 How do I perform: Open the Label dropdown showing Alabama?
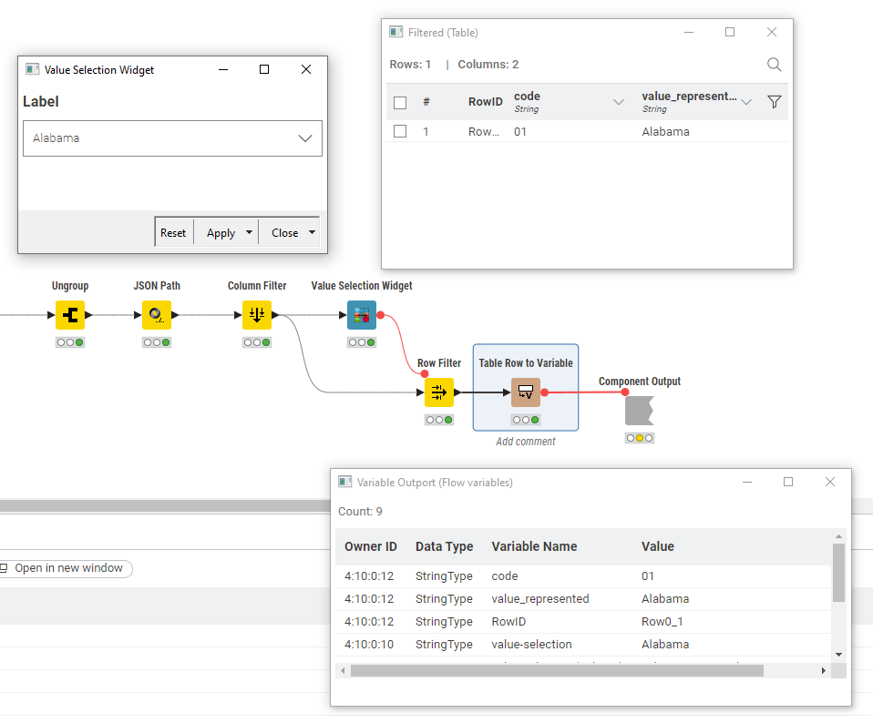click(305, 138)
